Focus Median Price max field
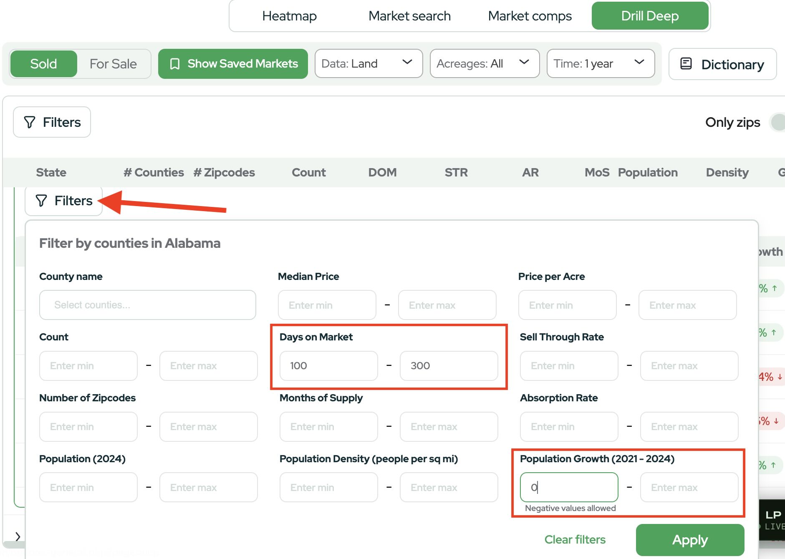Viewport: 785px width, 559px height. (447, 305)
